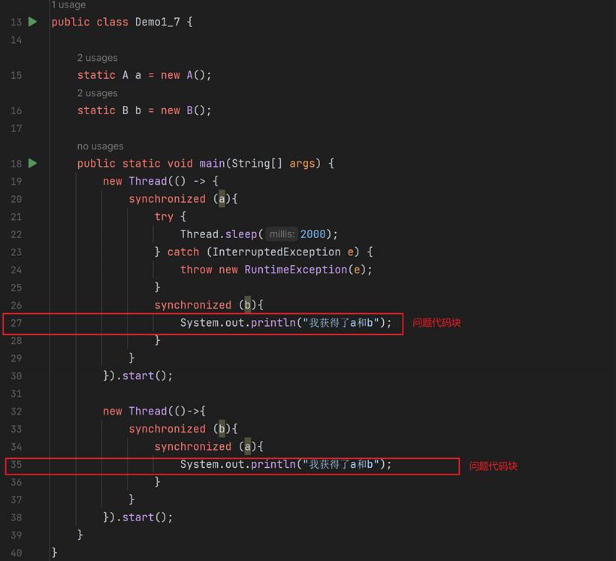Image resolution: width=616 pixels, height=561 pixels.
Task: Click 'InterruptedException' in catch clause
Action: point(276,252)
